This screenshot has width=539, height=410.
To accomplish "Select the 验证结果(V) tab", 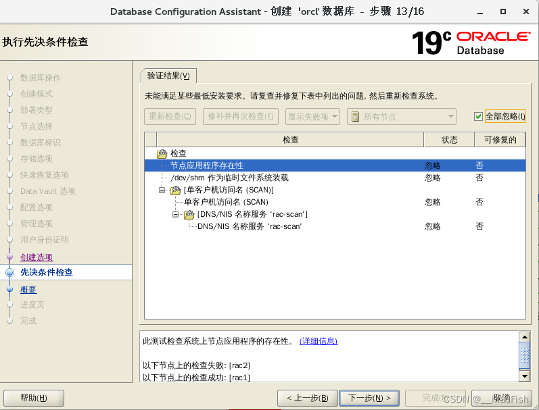I will click(x=168, y=76).
